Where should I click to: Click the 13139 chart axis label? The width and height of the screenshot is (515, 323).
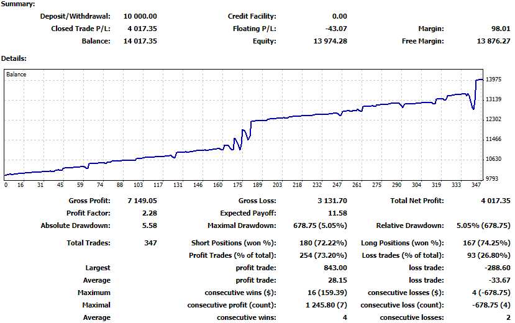[494, 99]
